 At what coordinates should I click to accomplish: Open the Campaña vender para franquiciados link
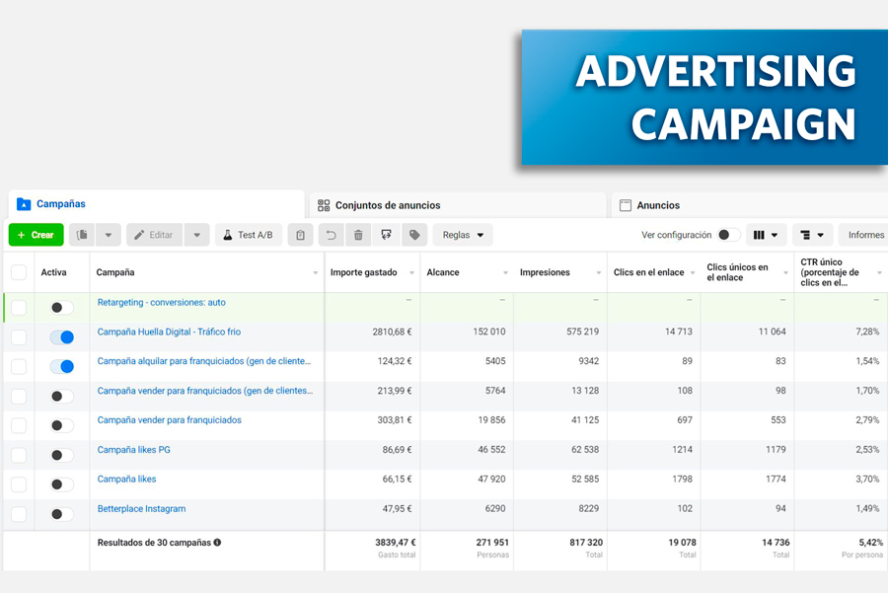(x=169, y=420)
